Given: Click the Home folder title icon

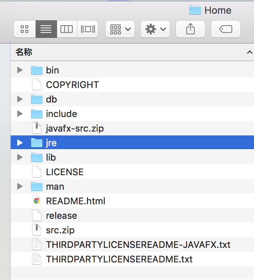Looking at the screenshot, I should click(x=195, y=10).
